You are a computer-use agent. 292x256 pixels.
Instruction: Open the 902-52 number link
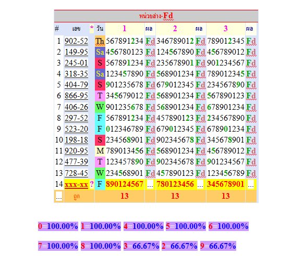click(x=76, y=41)
